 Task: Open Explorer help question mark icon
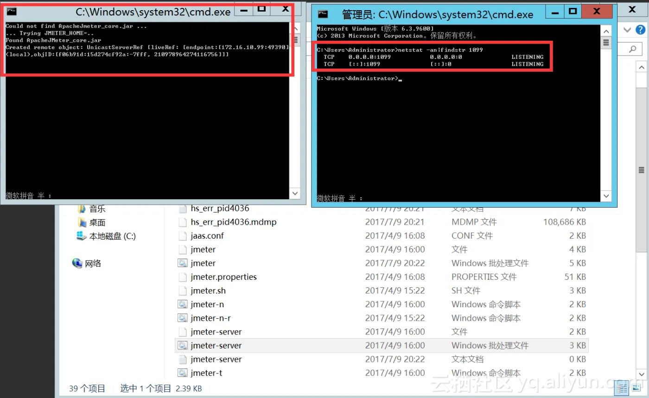click(641, 30)
